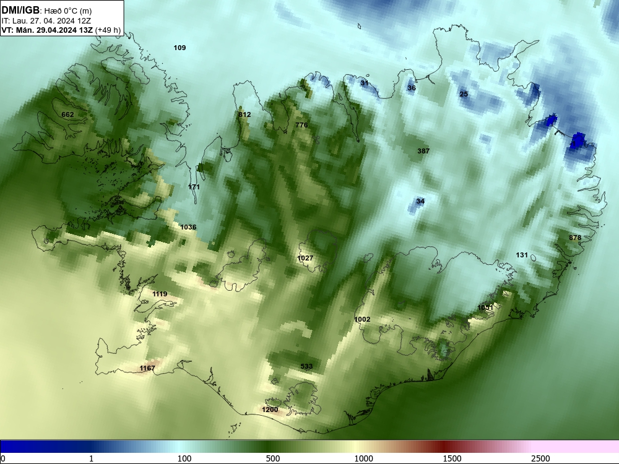The width and height of the screenshot is (619, 464).
Task: Click the 1000 label on the legend
Action: point(363,458)
